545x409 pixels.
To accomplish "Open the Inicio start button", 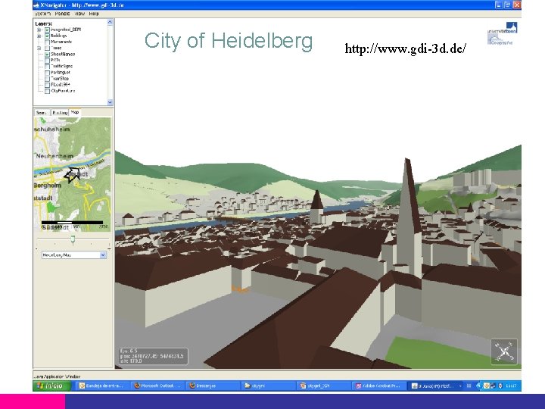I will click(x=52, y=386).
